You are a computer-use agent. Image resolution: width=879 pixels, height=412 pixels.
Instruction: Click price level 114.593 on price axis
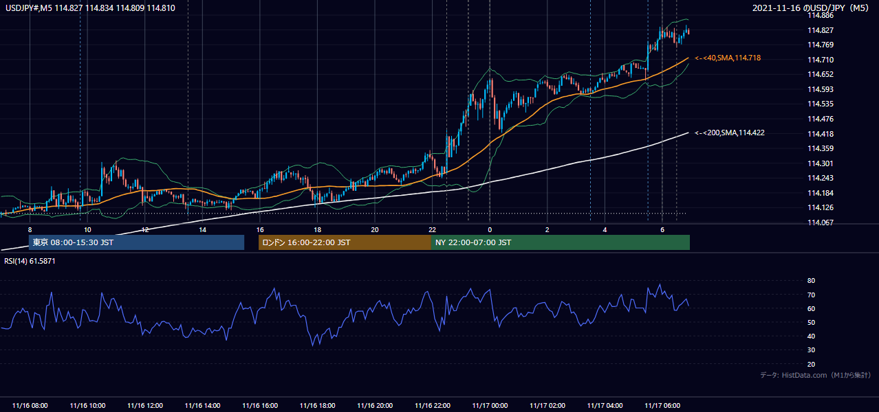[821, 89]
